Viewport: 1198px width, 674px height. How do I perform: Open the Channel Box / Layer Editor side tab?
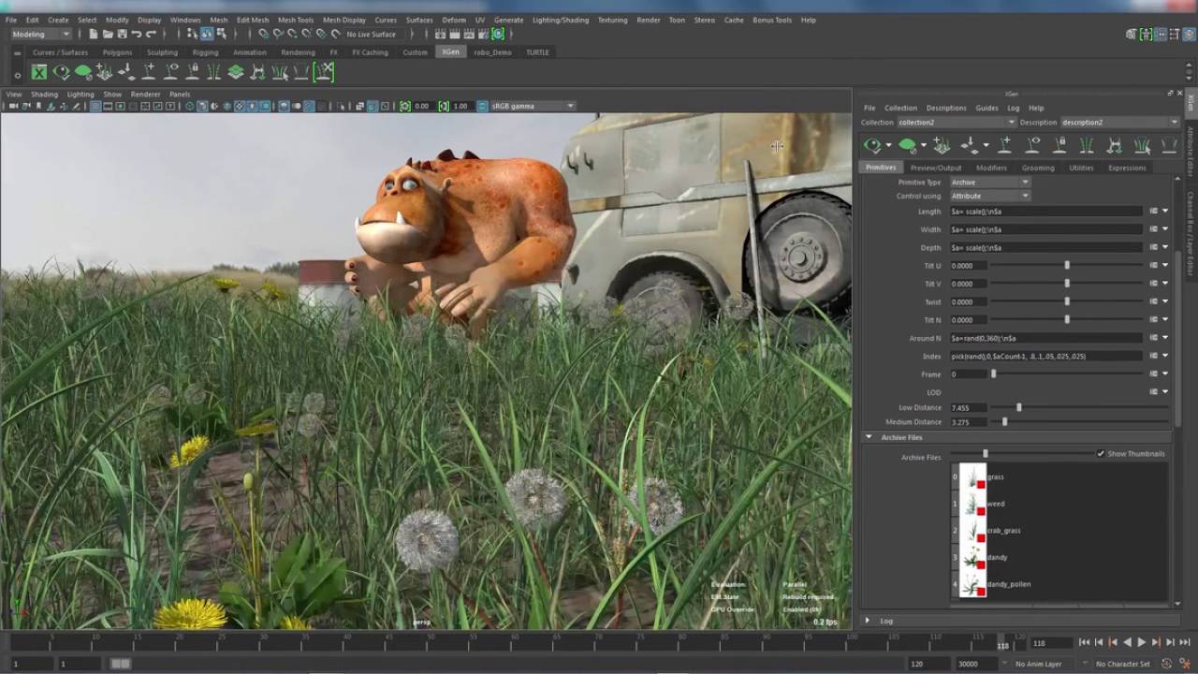point(1191,234)
